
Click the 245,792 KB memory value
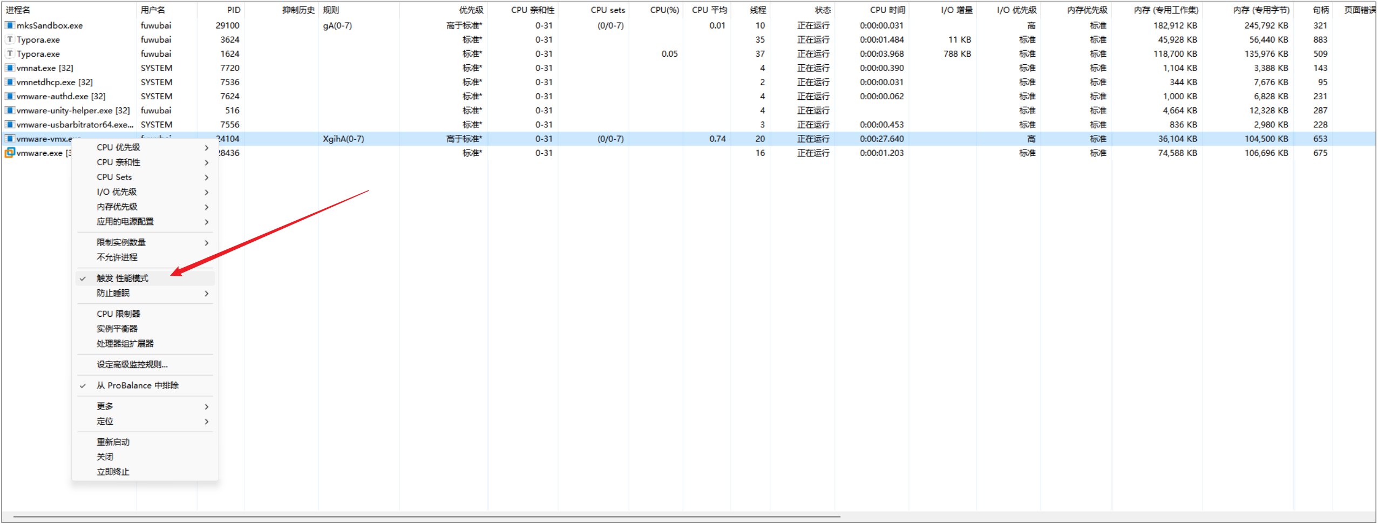[x=1266, y=25]
